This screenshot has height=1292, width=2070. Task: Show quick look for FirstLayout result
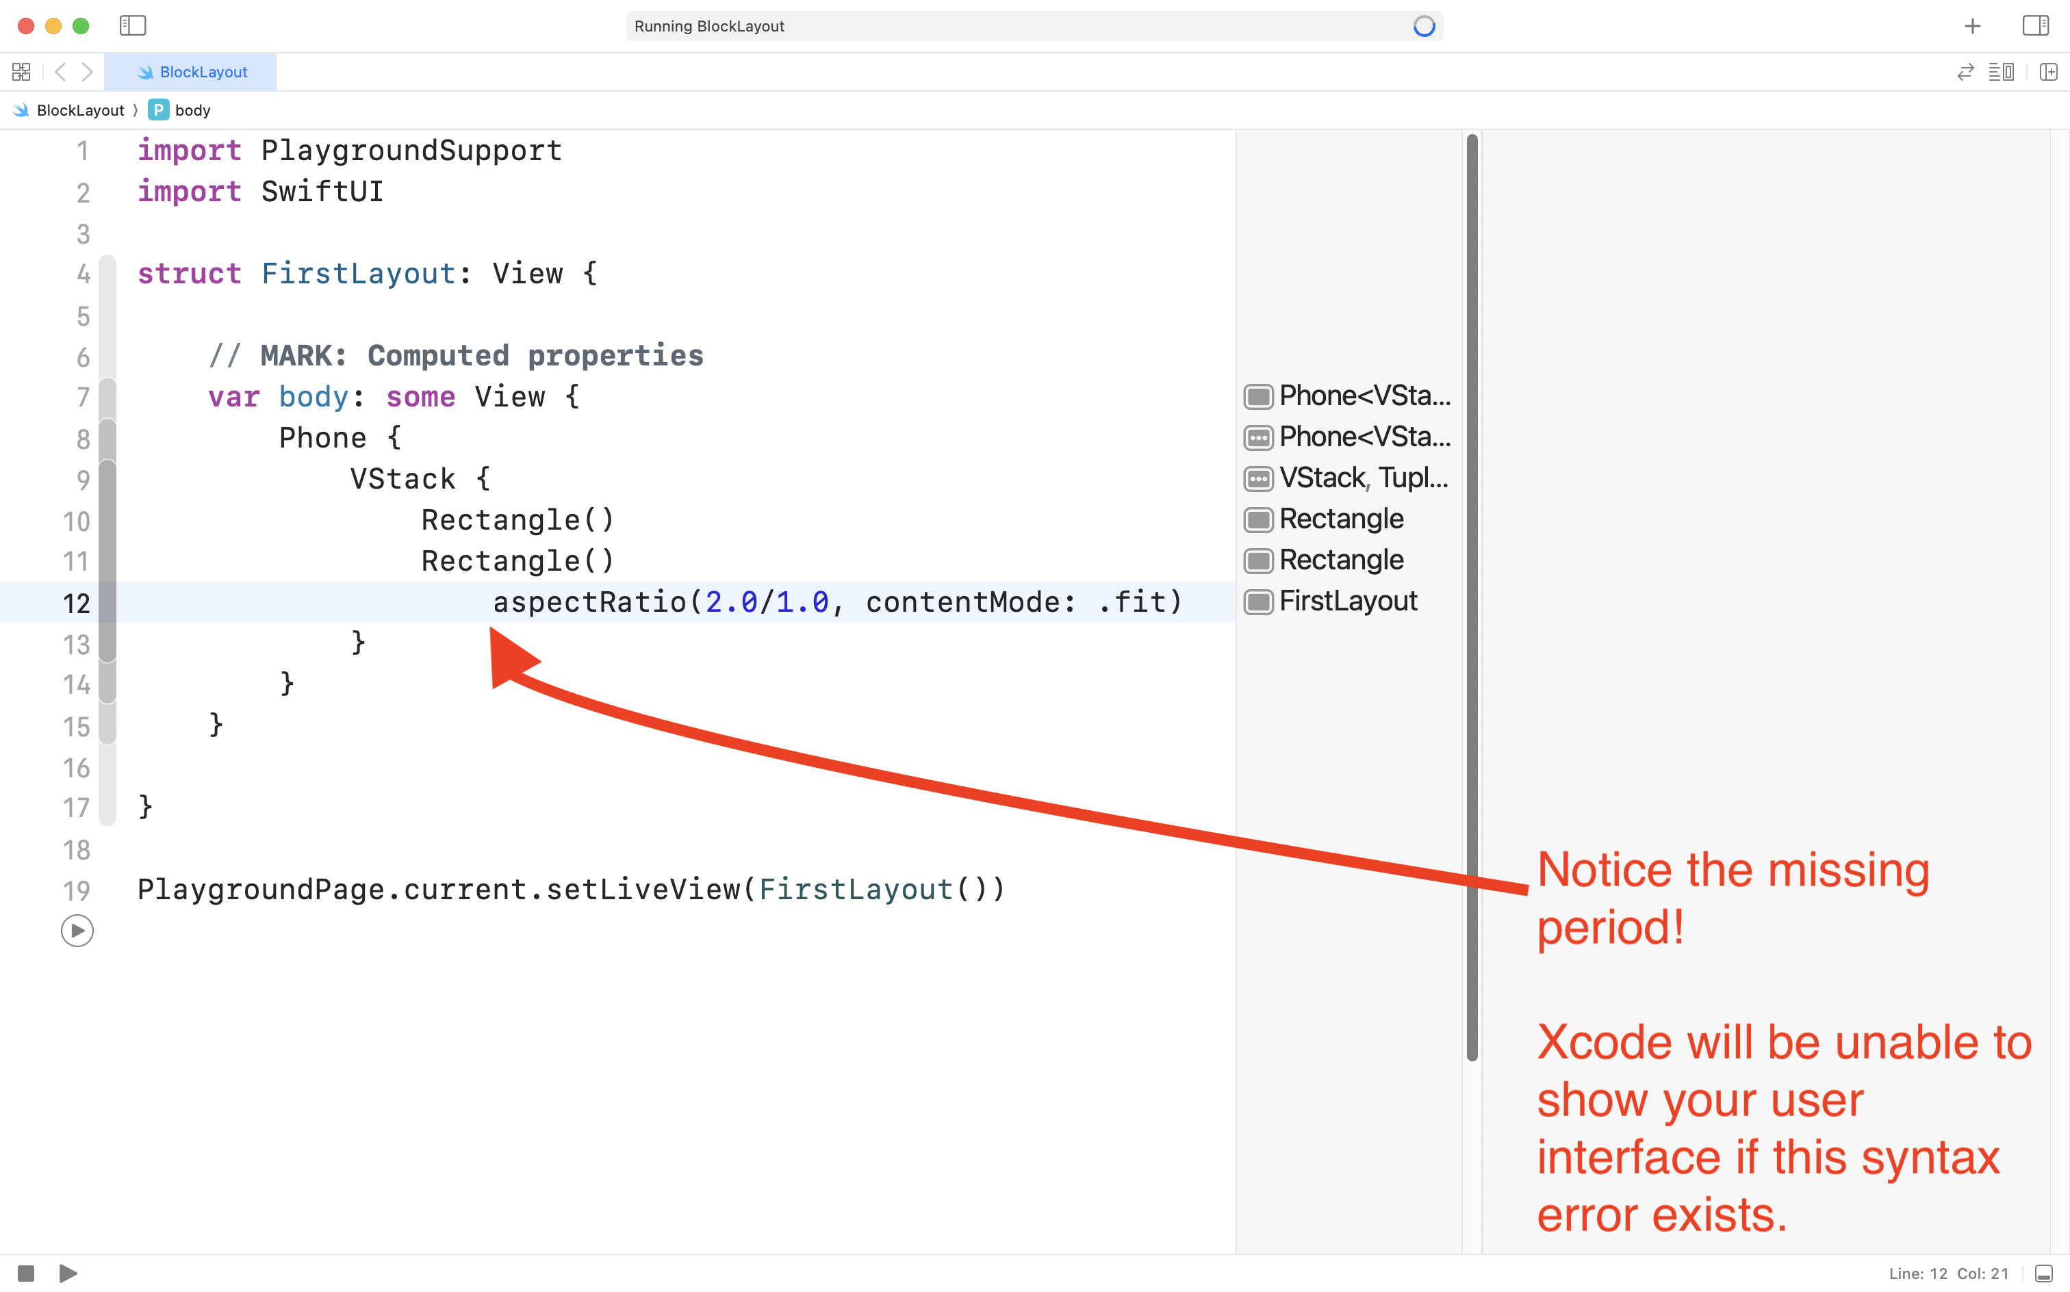1258,602
